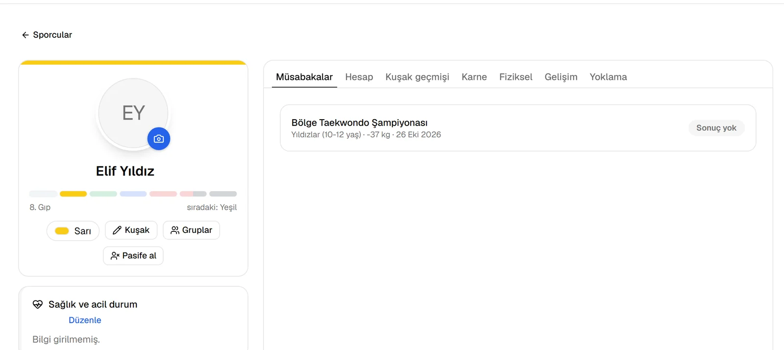The height and width of the screenshot is (350, 784).
Task: Click the camera icon on avatar
Action: [x=159, y=139]
